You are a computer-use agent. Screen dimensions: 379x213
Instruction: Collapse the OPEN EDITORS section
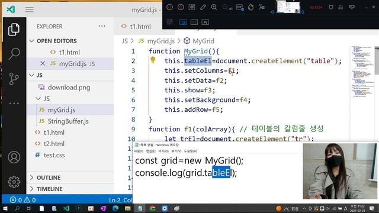click(x=31, y=41)
